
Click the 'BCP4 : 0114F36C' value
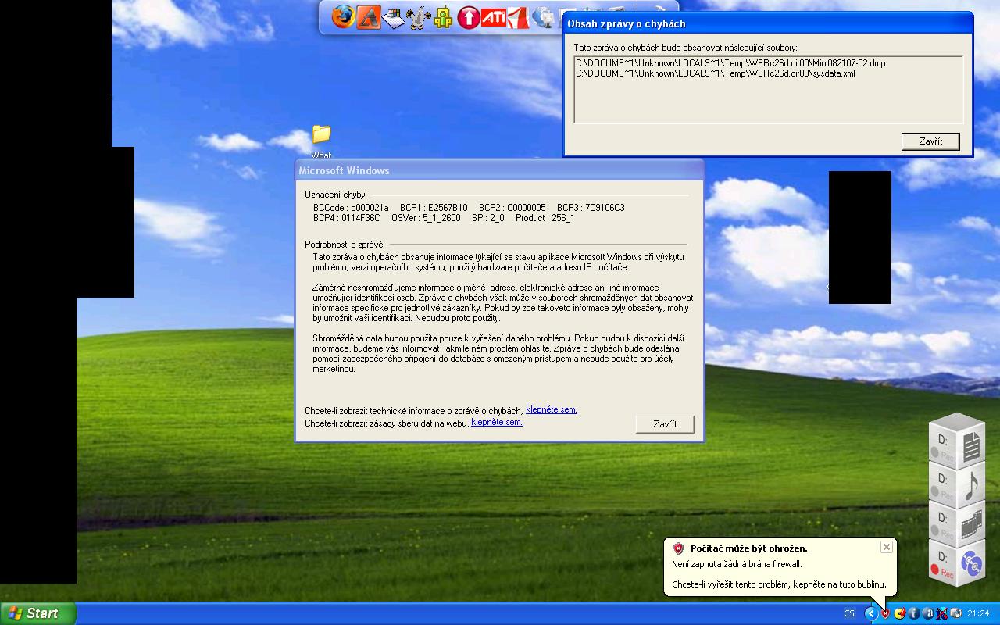click(347, 218)
